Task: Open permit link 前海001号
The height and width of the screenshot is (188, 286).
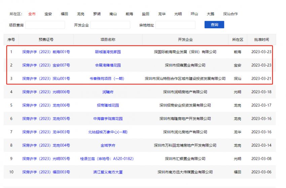Action: (46, 52)
